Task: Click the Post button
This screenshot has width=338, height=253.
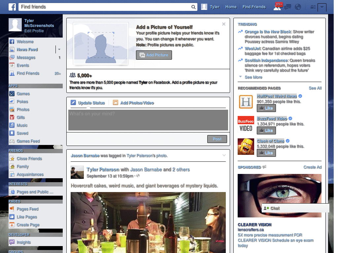Action: 217,139
